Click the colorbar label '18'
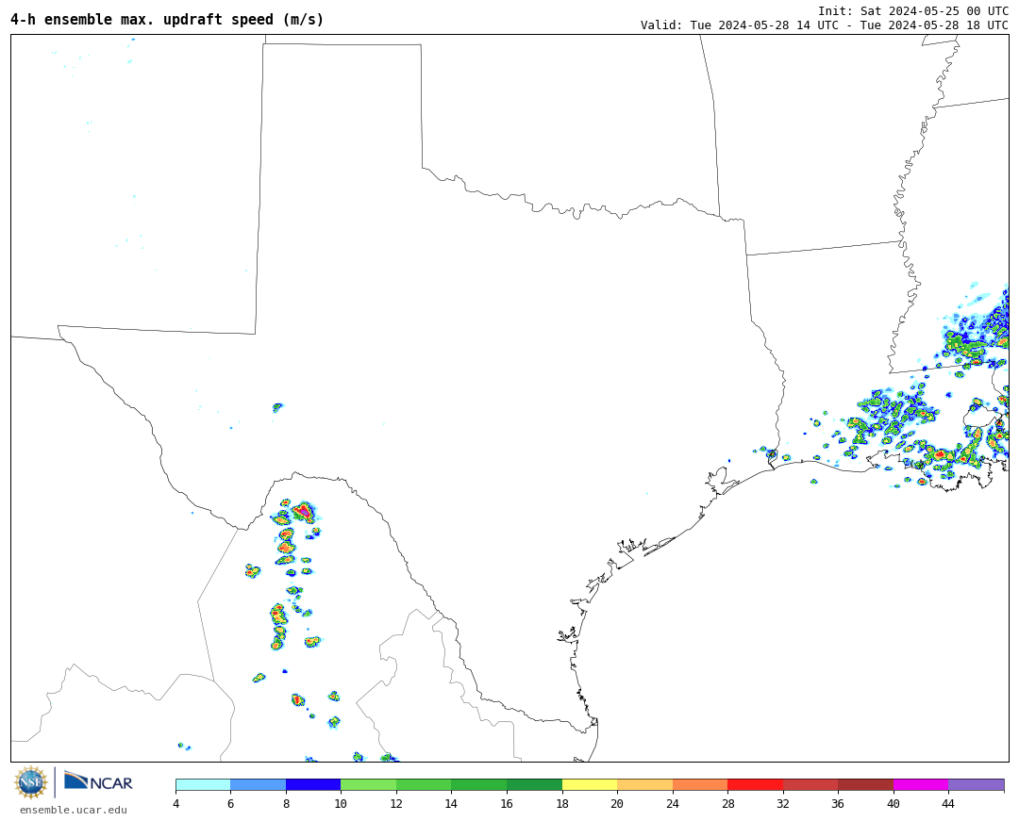The height and width of the screenshot is (821, 1019). pyautogui.click(x=562, y=803)
